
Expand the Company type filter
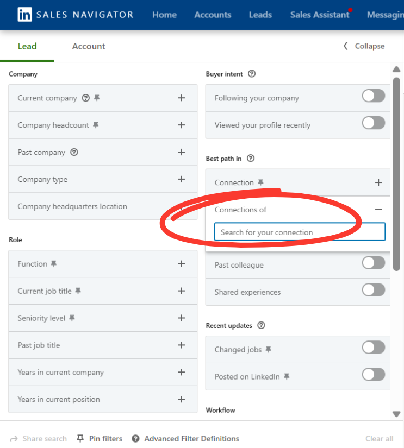(x=182, y=179)
